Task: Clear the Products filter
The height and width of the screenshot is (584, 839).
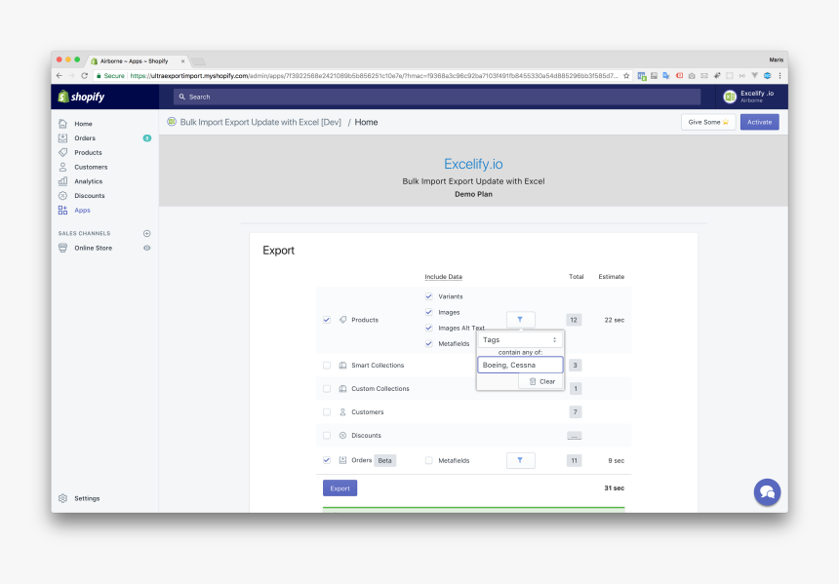Action: tap(541, 381)
